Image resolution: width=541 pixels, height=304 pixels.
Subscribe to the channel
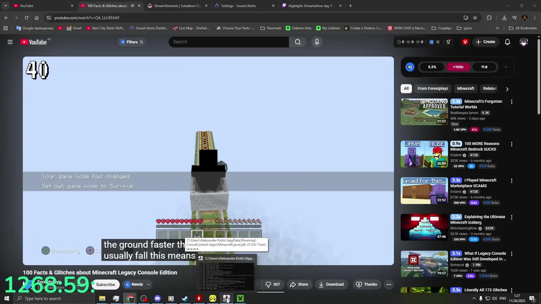pyautogui.click(x=105, y=285)
